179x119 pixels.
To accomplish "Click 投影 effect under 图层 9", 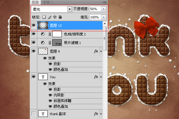I will [x=57, y=64].
